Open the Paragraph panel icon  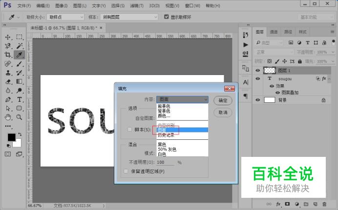pos(246,96)
